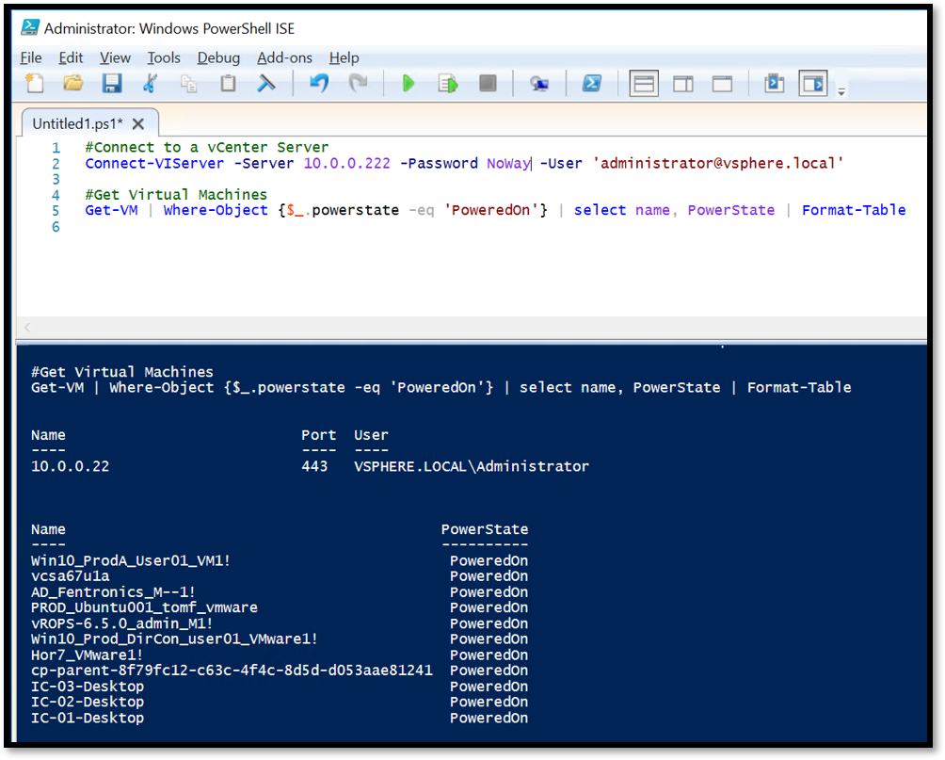Click IC-03-Desktop in output
This screenshot has width=945, height=760.
click(x=88, y=687)
